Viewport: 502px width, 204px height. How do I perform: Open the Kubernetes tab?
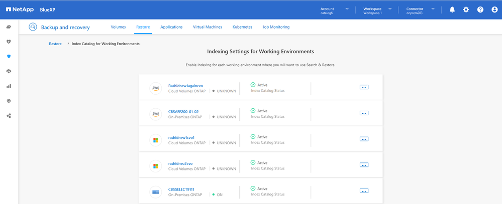242,27
